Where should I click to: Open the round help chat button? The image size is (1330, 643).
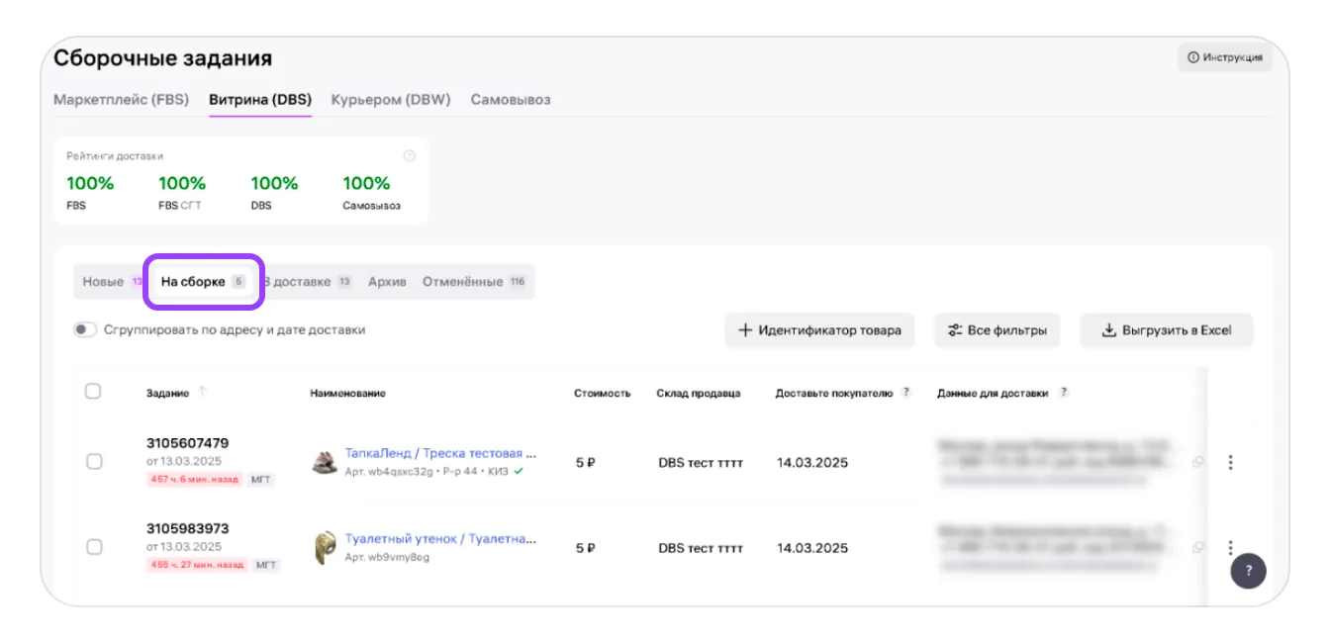(1248, 571)
